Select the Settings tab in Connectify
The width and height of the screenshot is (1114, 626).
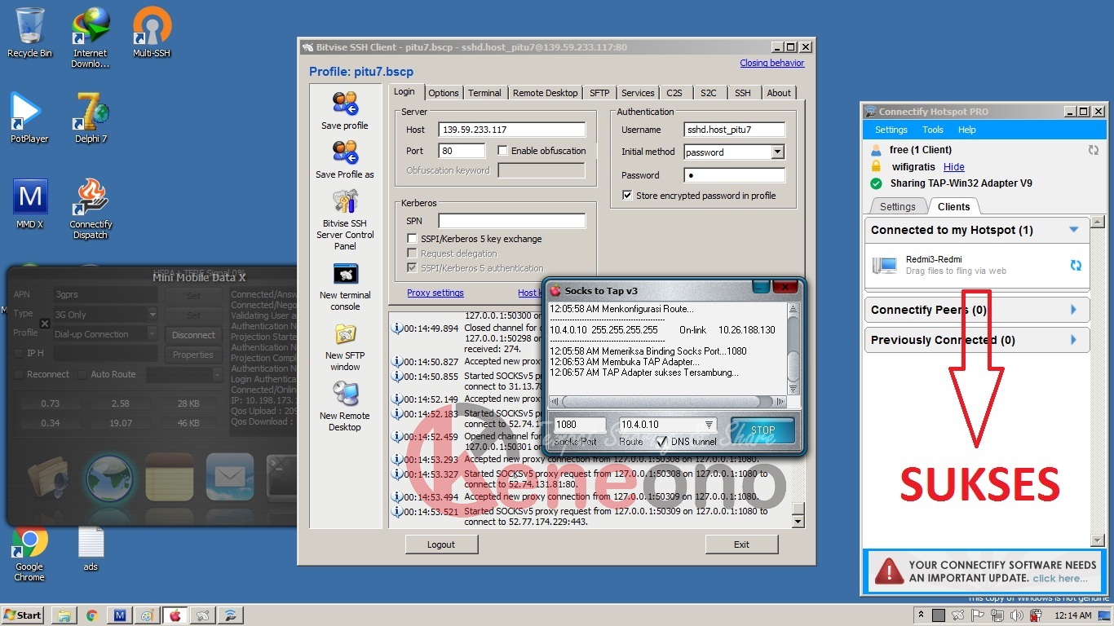coord(898,206)
